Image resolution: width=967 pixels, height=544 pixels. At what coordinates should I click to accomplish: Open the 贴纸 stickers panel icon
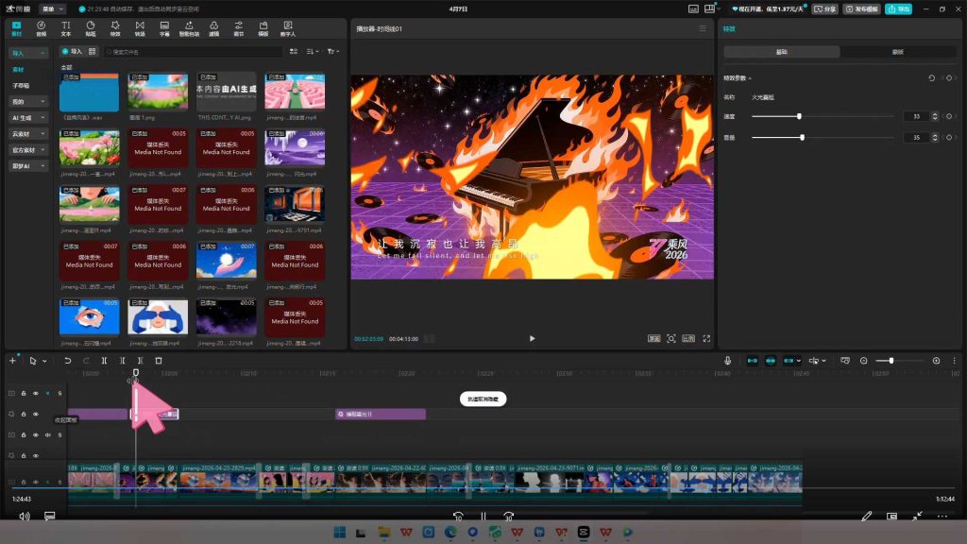coord(91,28)
